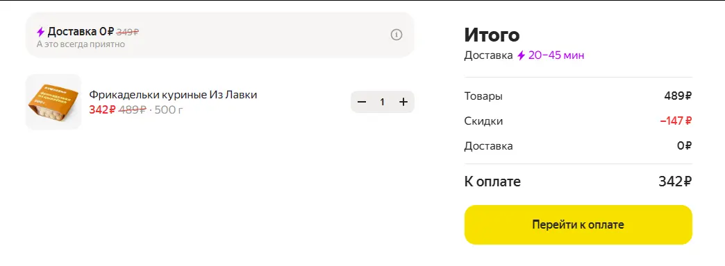Screen dimensions: 725x266
Task: Click the info icon in delivery banner
Action: [x=397, y=35]
